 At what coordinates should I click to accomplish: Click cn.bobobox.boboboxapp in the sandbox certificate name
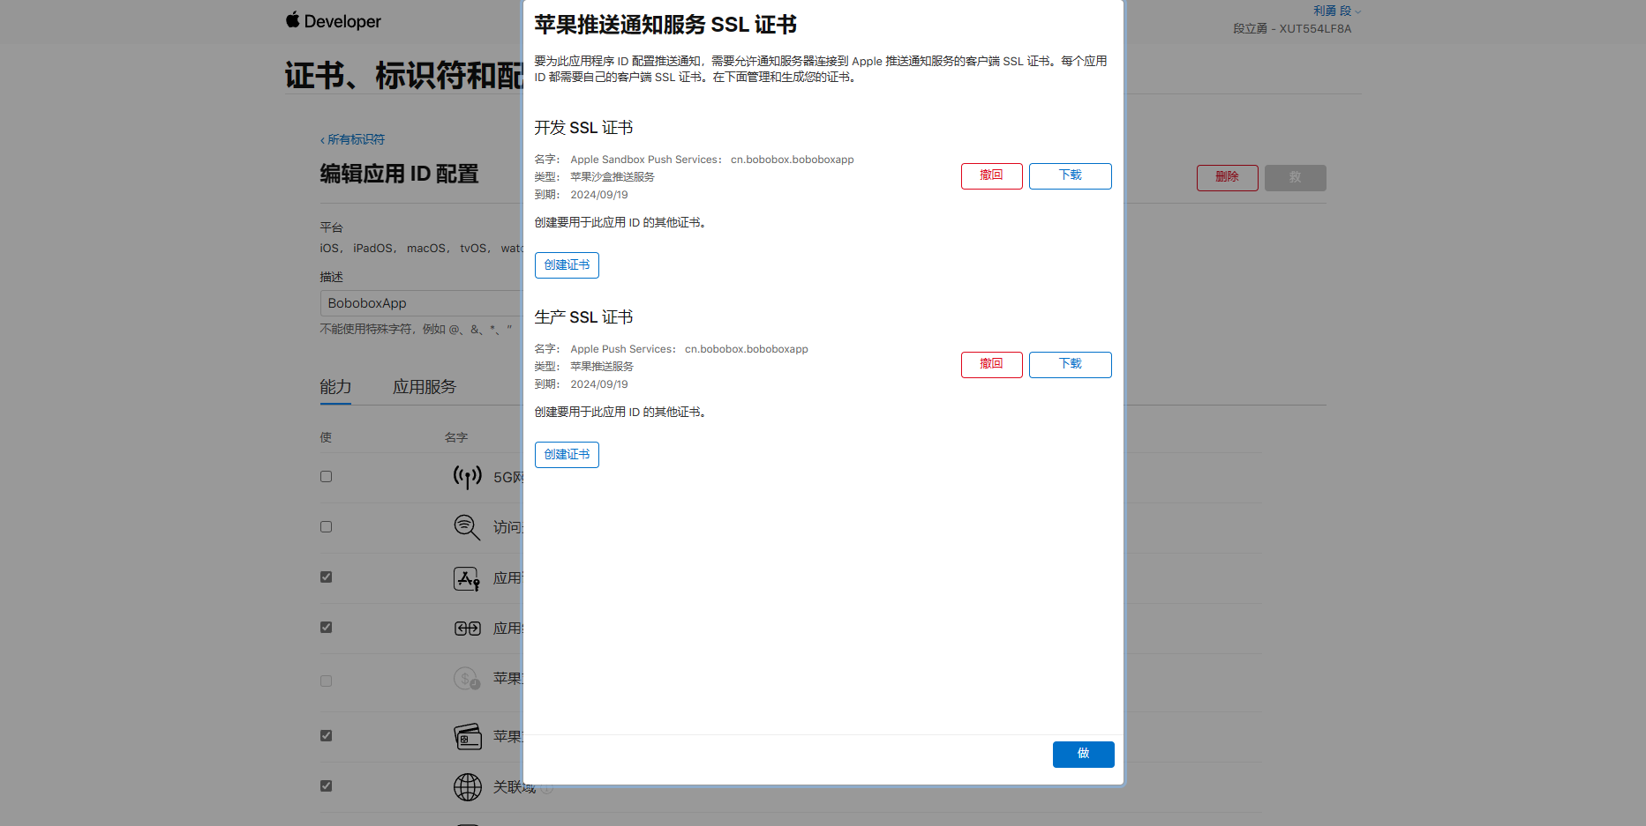pos(792,160)
